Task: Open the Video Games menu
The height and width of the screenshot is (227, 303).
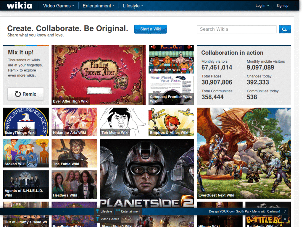Action: (58, 5)
